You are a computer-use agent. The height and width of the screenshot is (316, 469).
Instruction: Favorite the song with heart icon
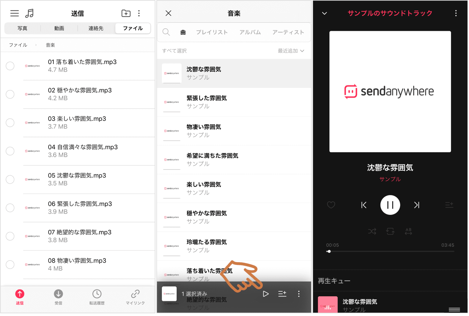331,205
